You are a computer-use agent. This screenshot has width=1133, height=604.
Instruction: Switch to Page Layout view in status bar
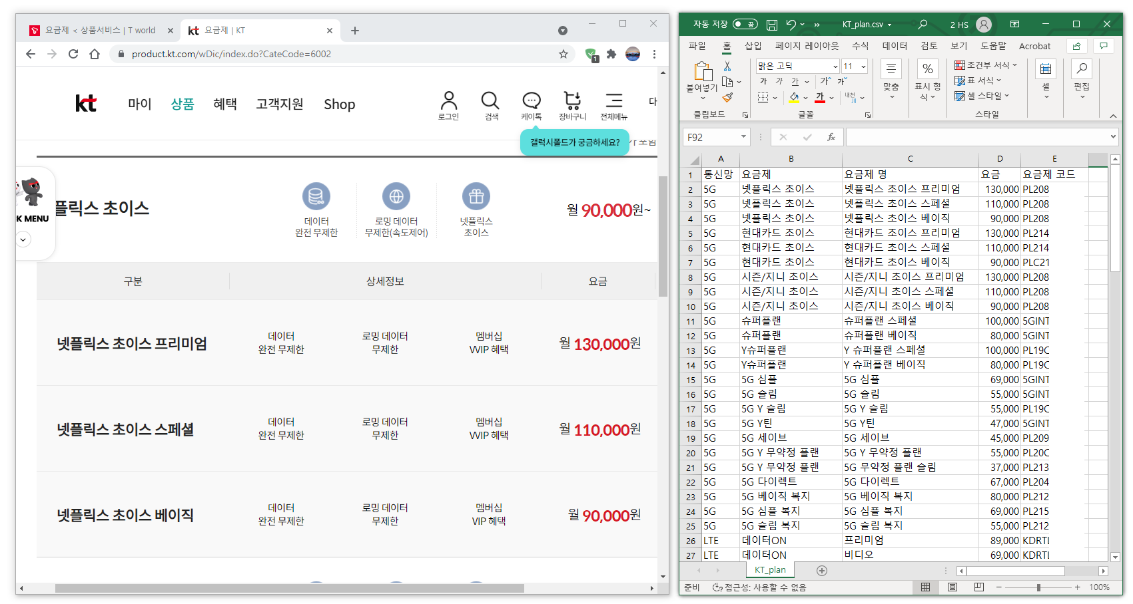[952, 587]
